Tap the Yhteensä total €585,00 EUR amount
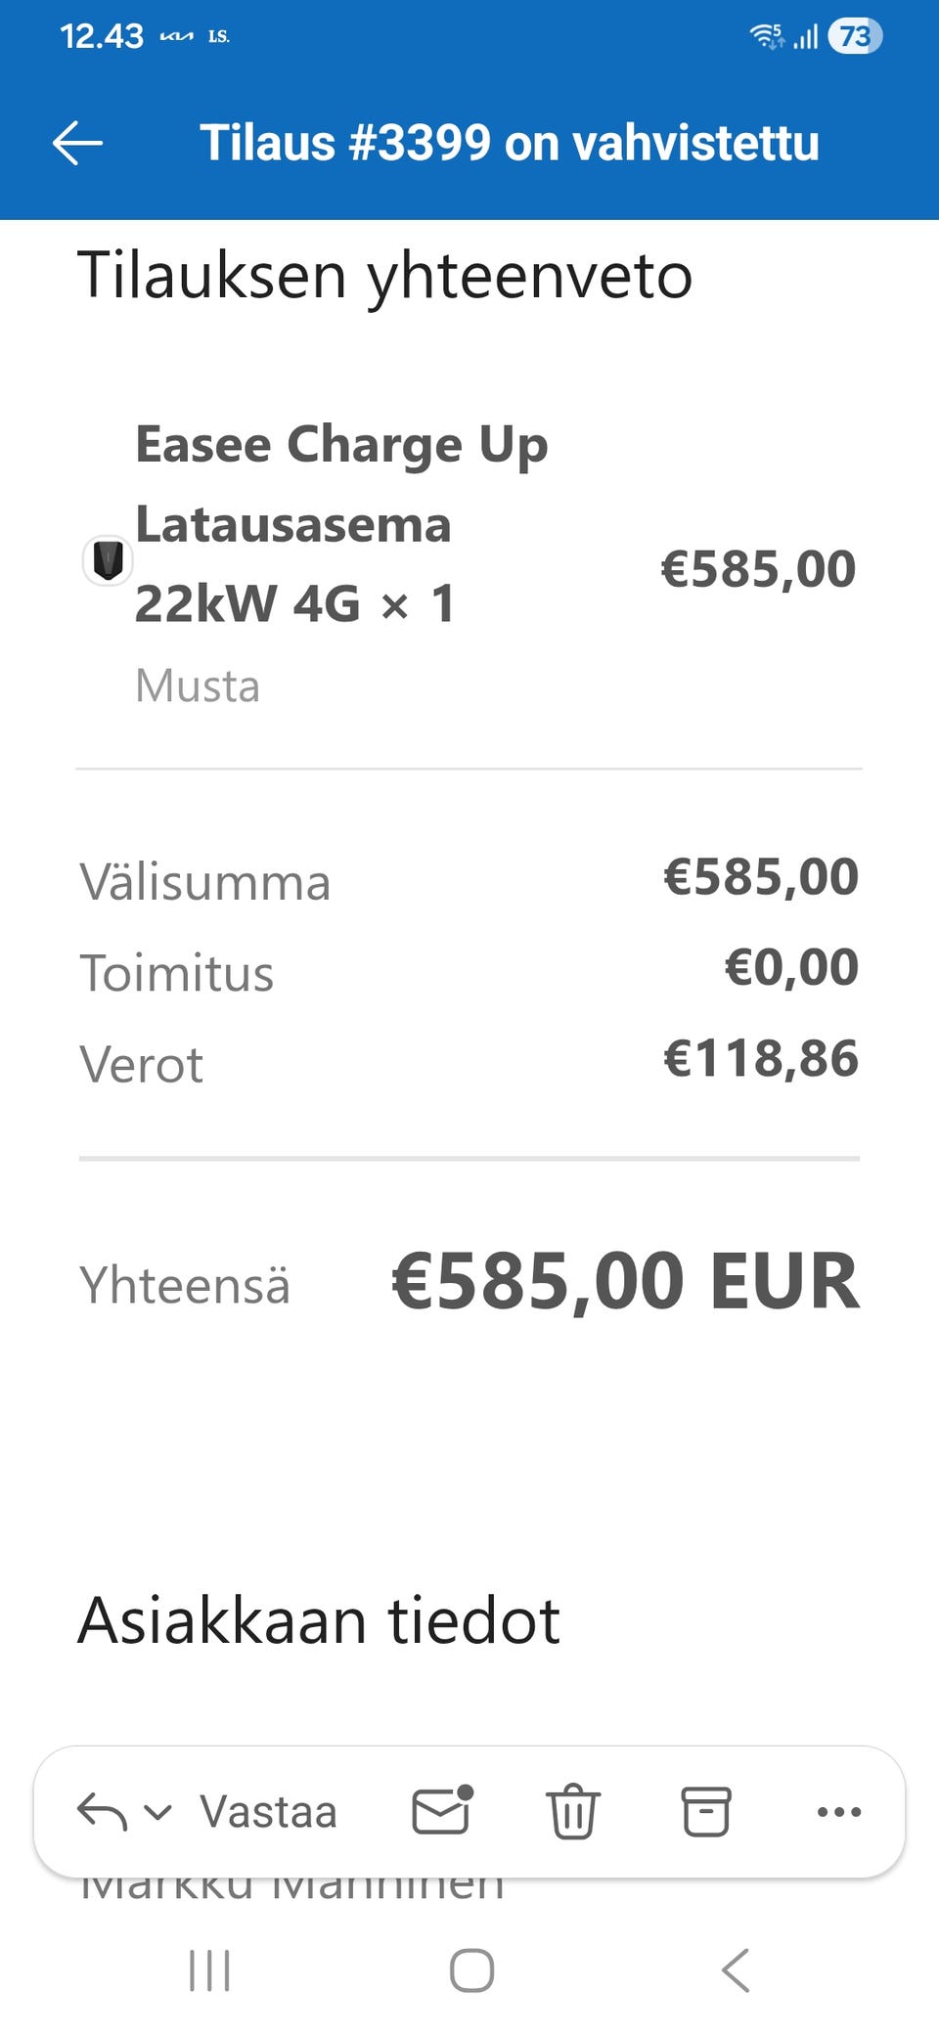Image resolution: width=939 pixels, height=2034 pixels. (x=625, y=1281)
